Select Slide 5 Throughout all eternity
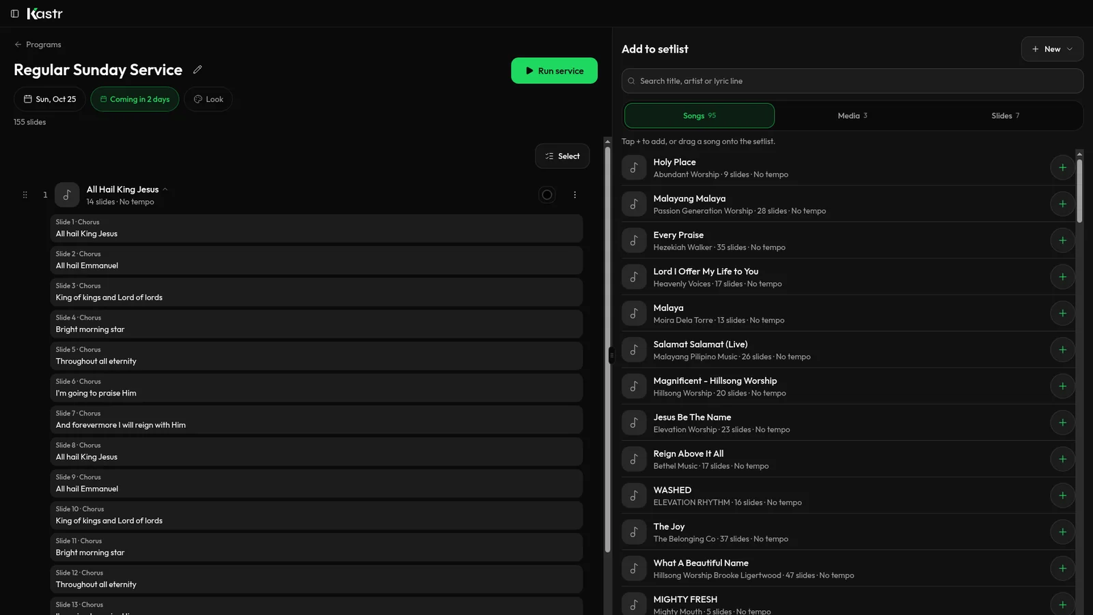Image resolution: width=1093 pixels, height=615 pixels. click(x=316, y=356)
